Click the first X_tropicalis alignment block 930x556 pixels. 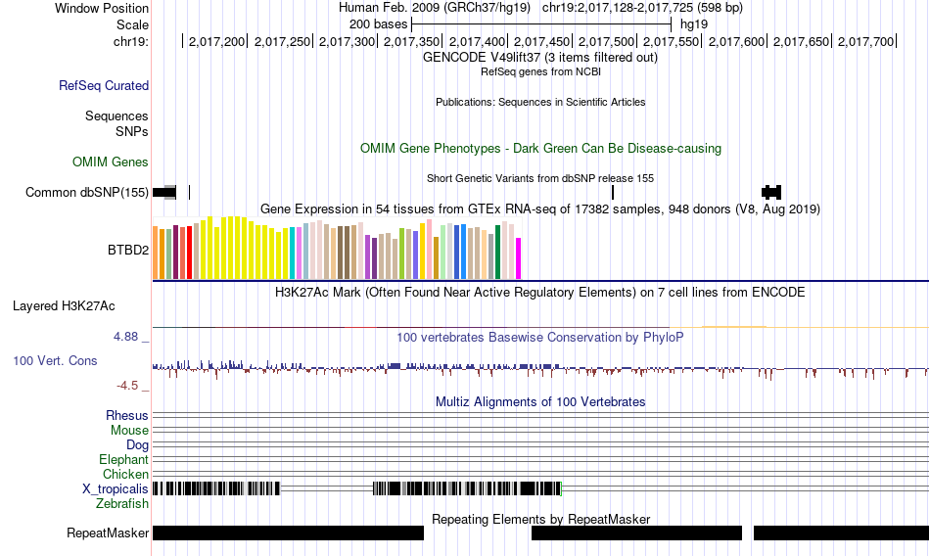[x=216, y=488]
